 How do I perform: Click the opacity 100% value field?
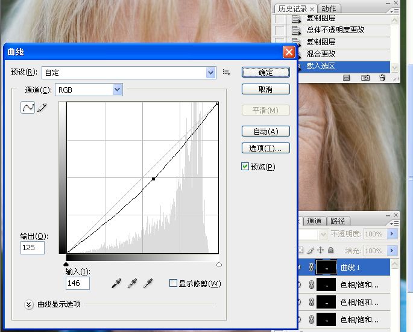376,234
